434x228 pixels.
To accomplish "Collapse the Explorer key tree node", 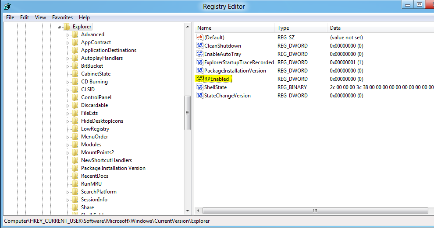I will [59, 27].
